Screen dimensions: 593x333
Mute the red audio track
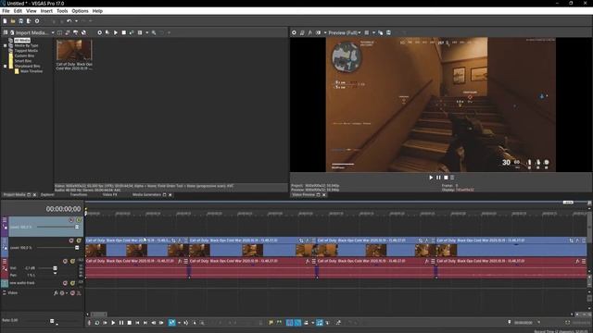65,261
